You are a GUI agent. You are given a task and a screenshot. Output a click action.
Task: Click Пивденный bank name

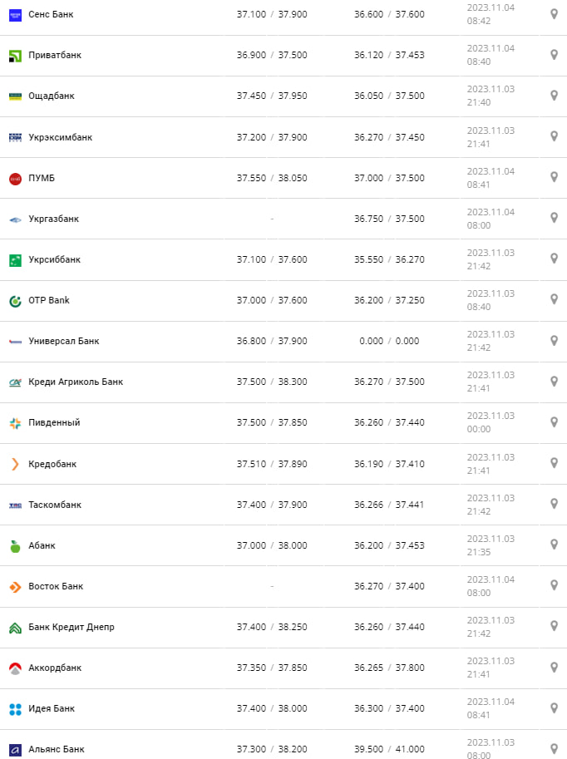[54, 422]
